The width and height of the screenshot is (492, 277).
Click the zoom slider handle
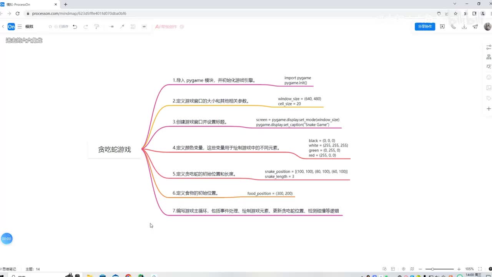pos(433,269)
